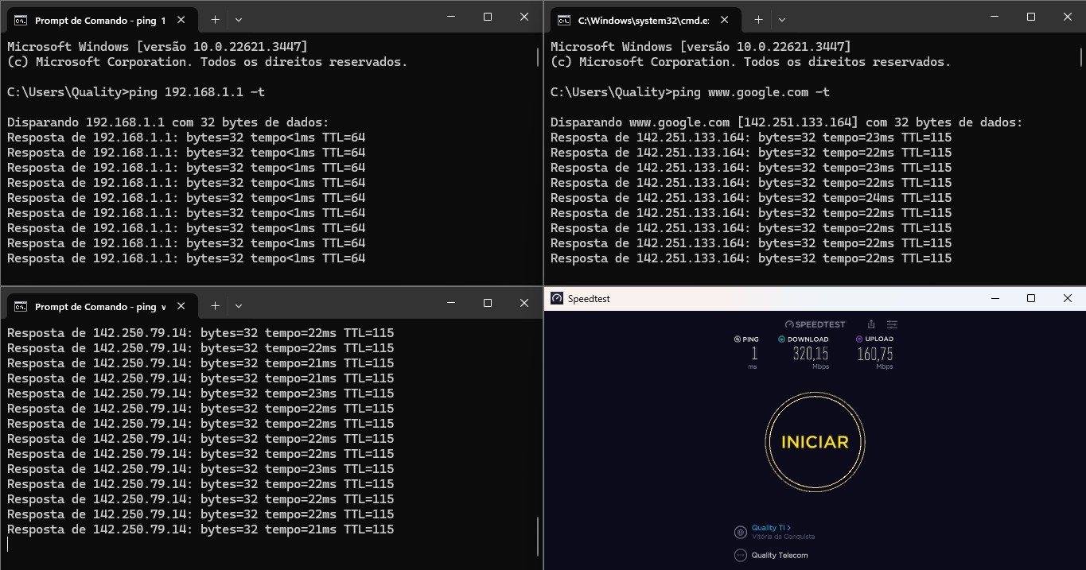The image size is (1086, 570).
Task: Open Speedtest settings sliders icon
Action: click(892, 324)
